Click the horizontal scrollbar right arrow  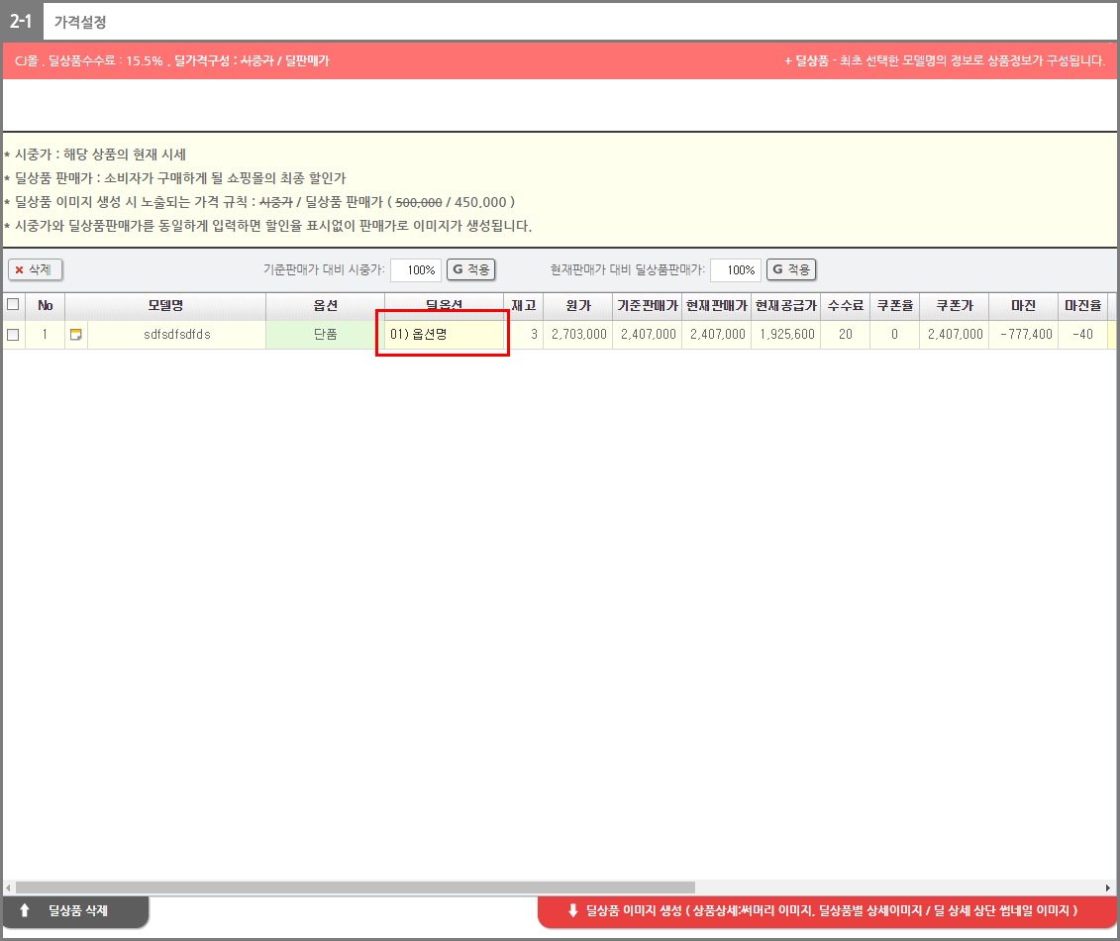point(1108,888)
